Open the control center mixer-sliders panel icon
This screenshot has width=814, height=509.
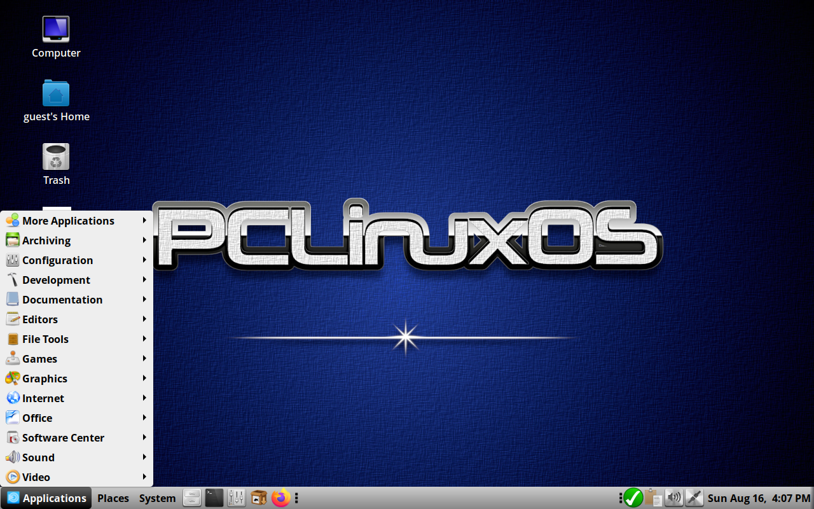237,498
